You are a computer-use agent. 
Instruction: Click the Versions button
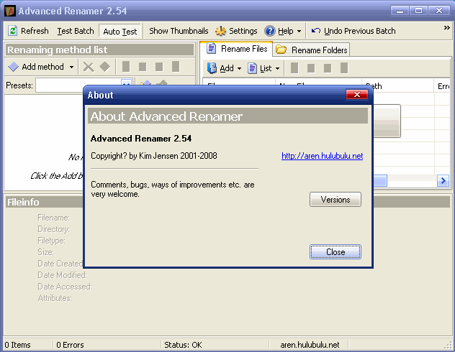point(335,200)
